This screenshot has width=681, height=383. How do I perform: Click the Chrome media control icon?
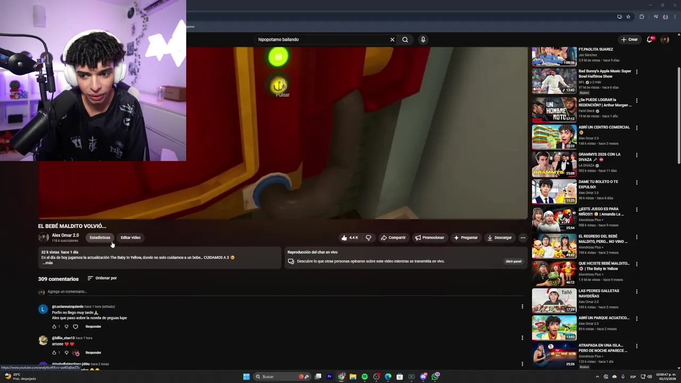[x=656, y=16]
